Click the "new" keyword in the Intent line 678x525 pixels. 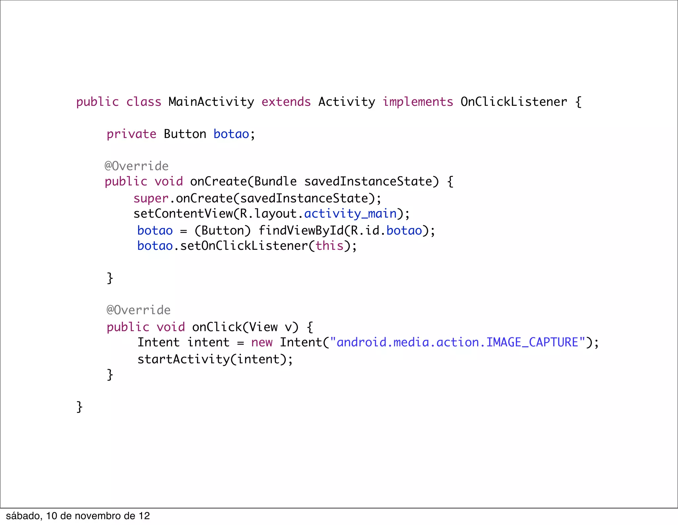coord(262,342)
